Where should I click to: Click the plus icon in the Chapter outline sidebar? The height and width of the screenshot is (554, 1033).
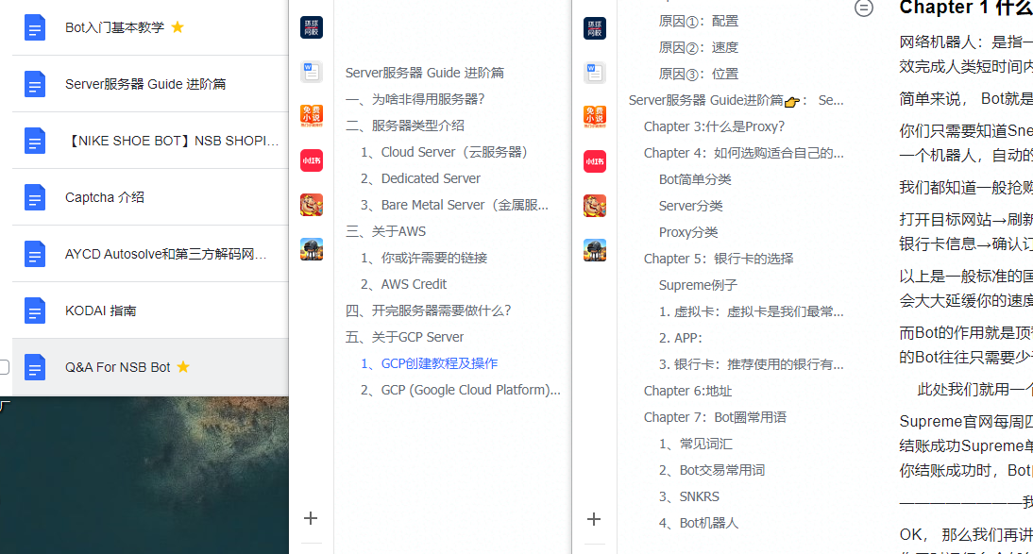(x=594, y=519)
